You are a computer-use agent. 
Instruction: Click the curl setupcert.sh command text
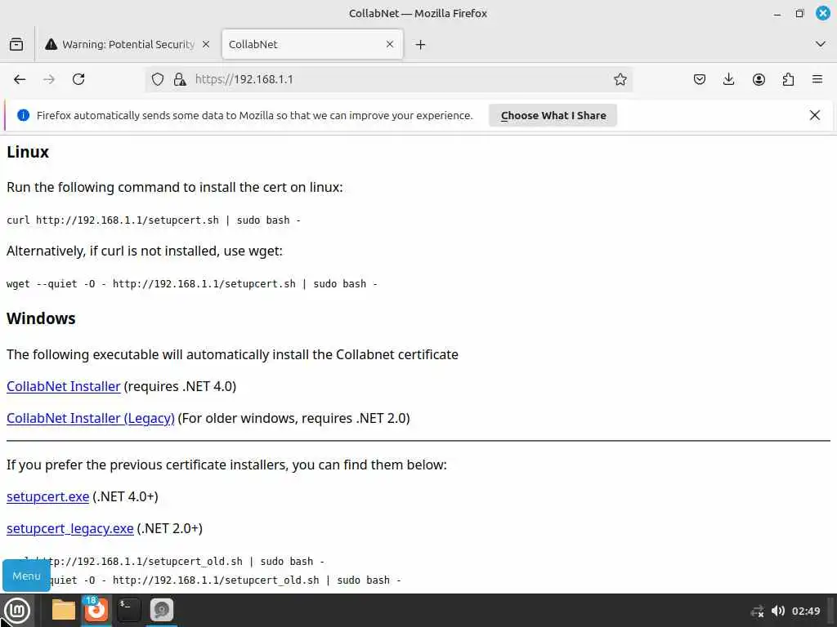point(154,220)
